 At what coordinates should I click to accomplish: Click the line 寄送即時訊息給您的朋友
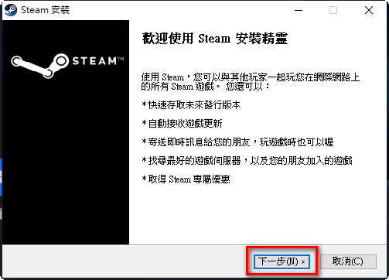click(237, 142)
